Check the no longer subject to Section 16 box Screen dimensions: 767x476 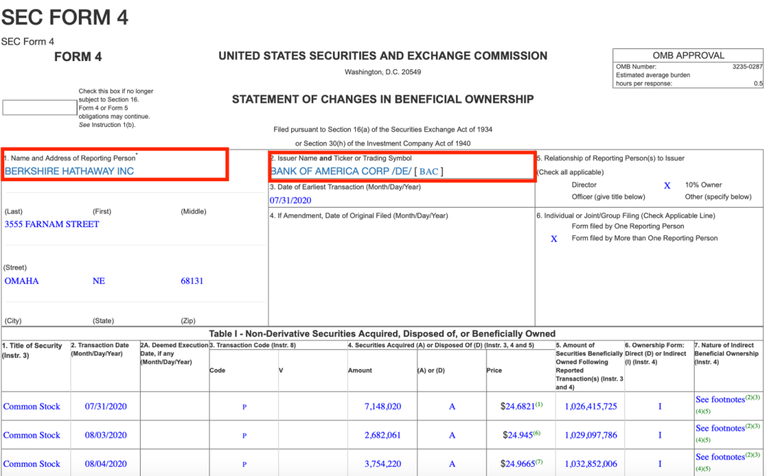[x=40, y=108]
